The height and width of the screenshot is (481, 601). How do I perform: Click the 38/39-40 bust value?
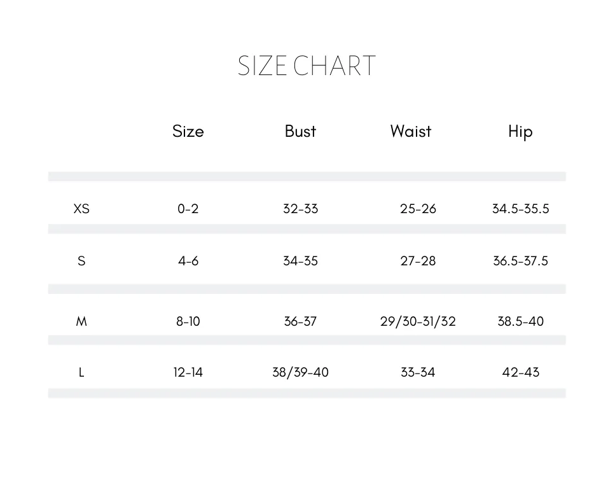(300, 372)
